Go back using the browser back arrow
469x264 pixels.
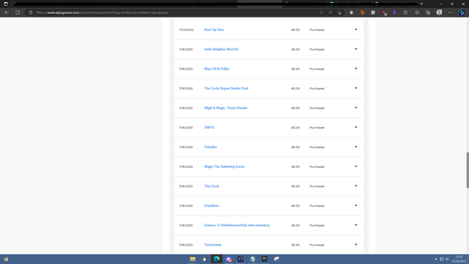(7, 12)
